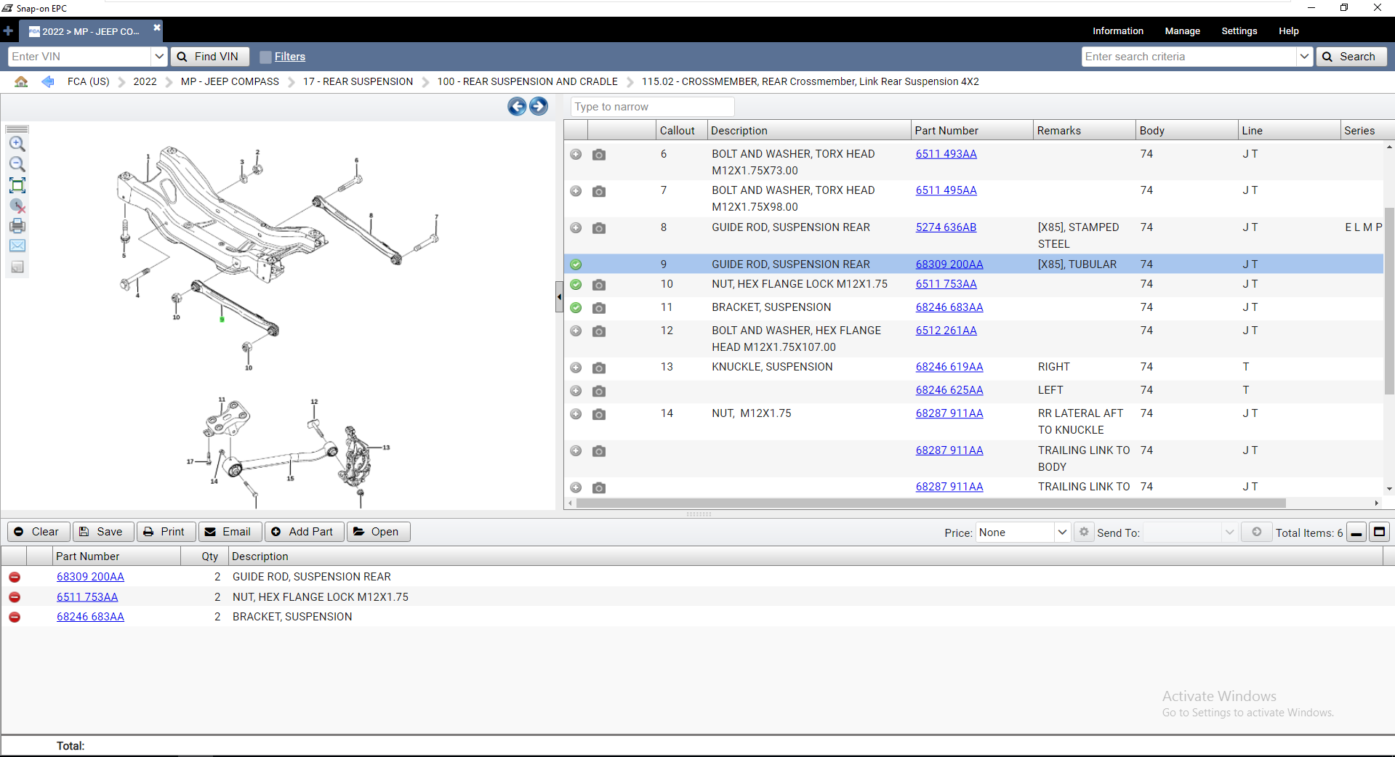Deselect callout 11 bracket green checkmark
1395x757 pixels.
[576, 308]
